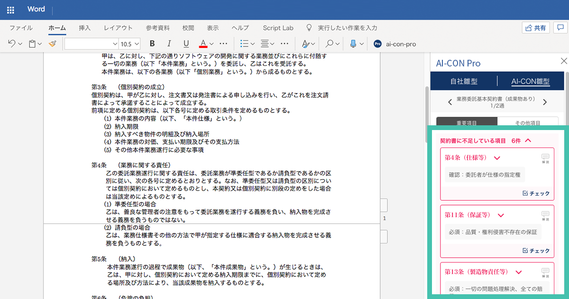
Task: Click the lightbulb Tell me icon
Action: [310, 28]
